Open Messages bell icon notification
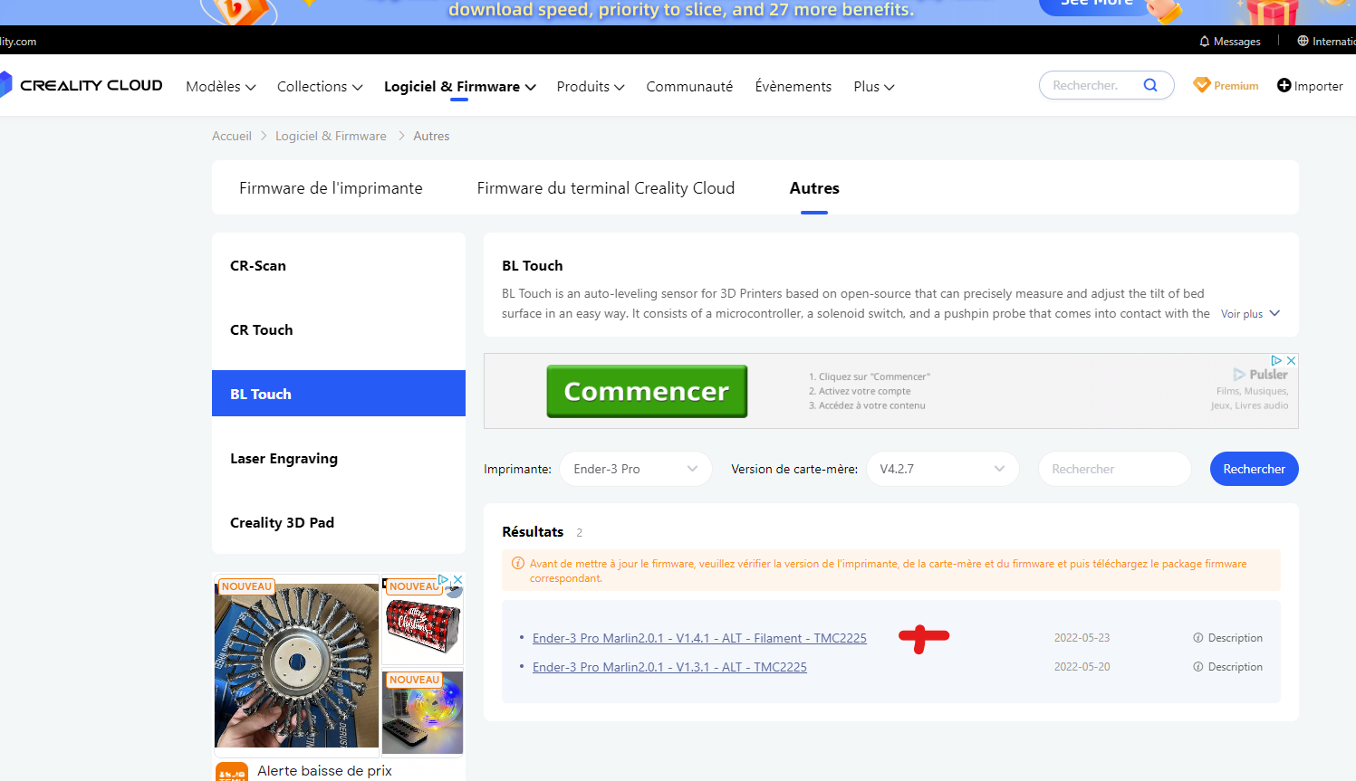Viewport: 1356px width, 781px height. pos(1204,41)
